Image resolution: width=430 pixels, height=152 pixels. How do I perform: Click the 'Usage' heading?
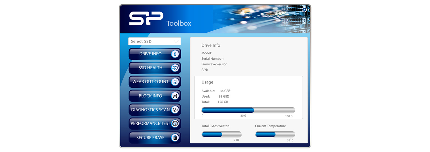coord(207,82)
